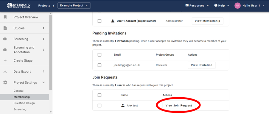The height and width of the screenshot is (122, 269).
Task: Tick the checkbox for User 1 Account
Action: (99, 21)
